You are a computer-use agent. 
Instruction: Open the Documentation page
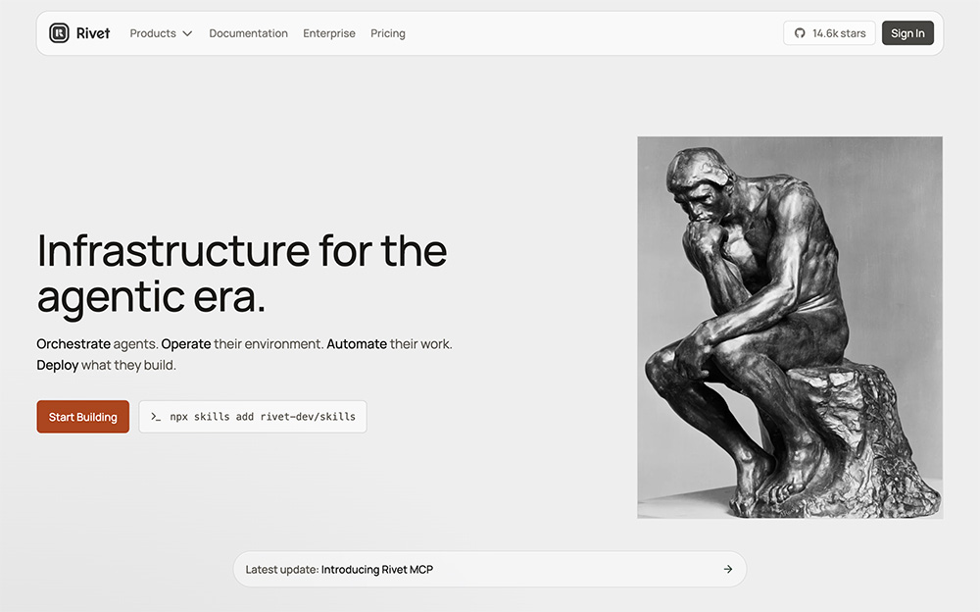click(248, 33)
